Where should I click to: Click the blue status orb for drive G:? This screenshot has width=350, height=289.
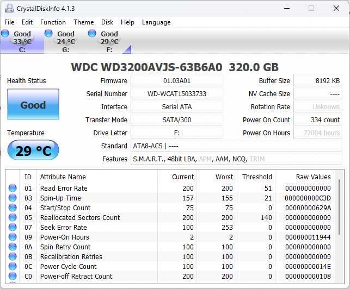48,34
